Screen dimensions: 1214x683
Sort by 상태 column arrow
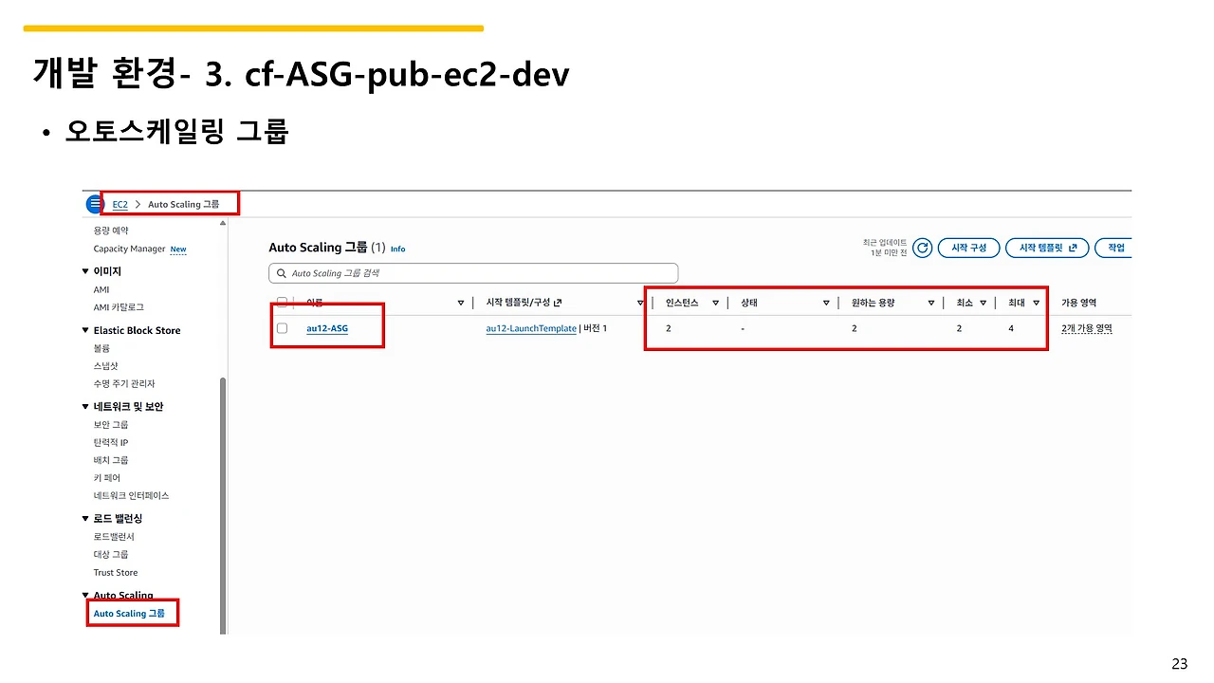(826, 303)
